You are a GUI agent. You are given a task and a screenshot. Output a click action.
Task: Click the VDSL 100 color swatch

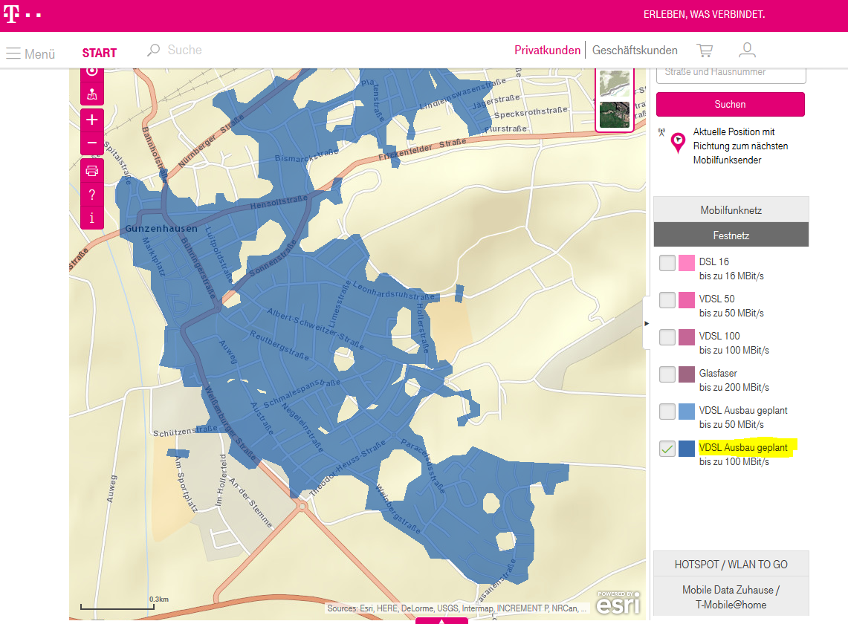pyautogui.click(x=686, y=337)
